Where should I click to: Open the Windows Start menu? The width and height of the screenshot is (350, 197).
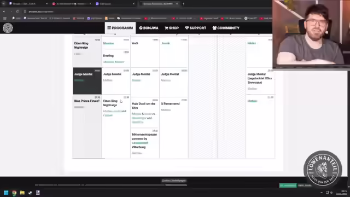[6, 193]
